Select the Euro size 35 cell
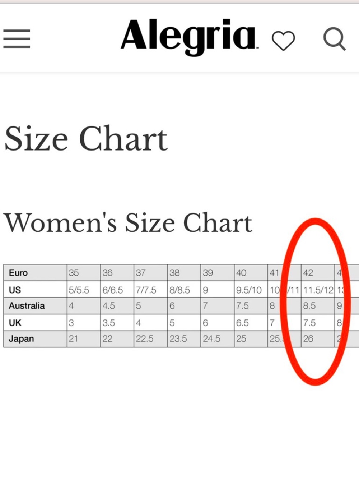The height and width of the screenshot is (479, 359). (84, 272)
